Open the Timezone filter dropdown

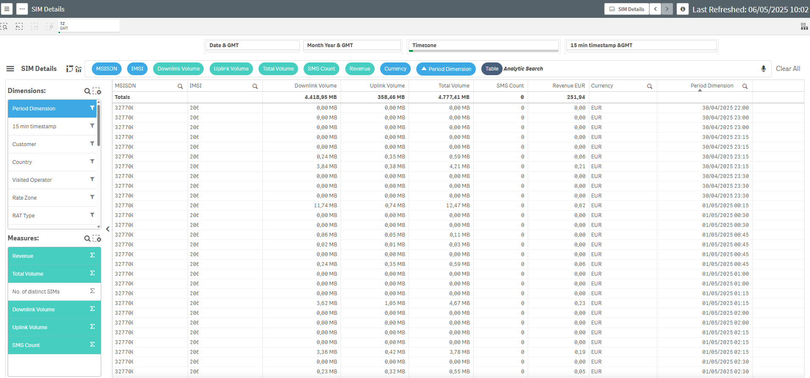483,45
